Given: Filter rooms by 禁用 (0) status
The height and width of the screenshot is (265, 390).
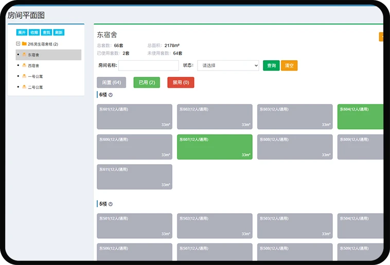Looking at the screenshot, I should [181, 82].
